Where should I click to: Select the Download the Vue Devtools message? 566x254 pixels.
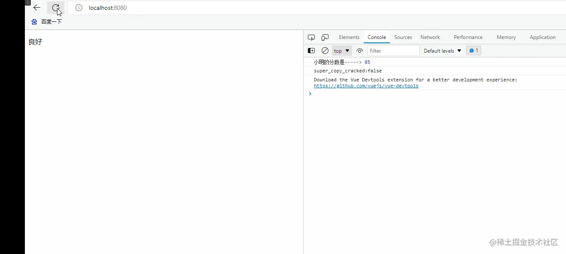[435, 83]
